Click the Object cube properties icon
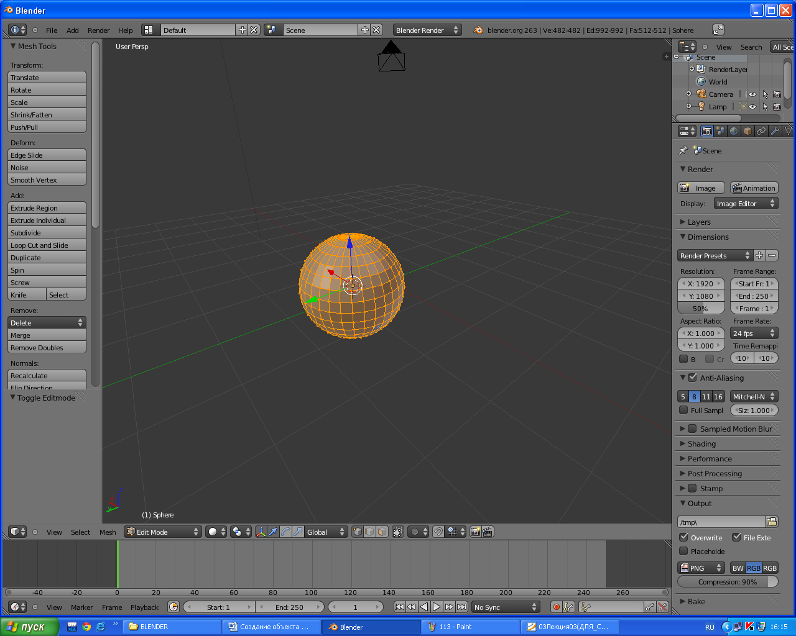The image size is (796, 636). point(747,131)
